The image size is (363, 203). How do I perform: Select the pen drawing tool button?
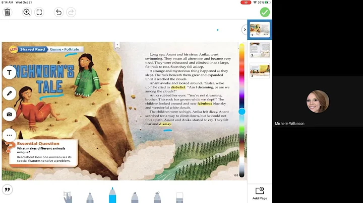(9, 93)
